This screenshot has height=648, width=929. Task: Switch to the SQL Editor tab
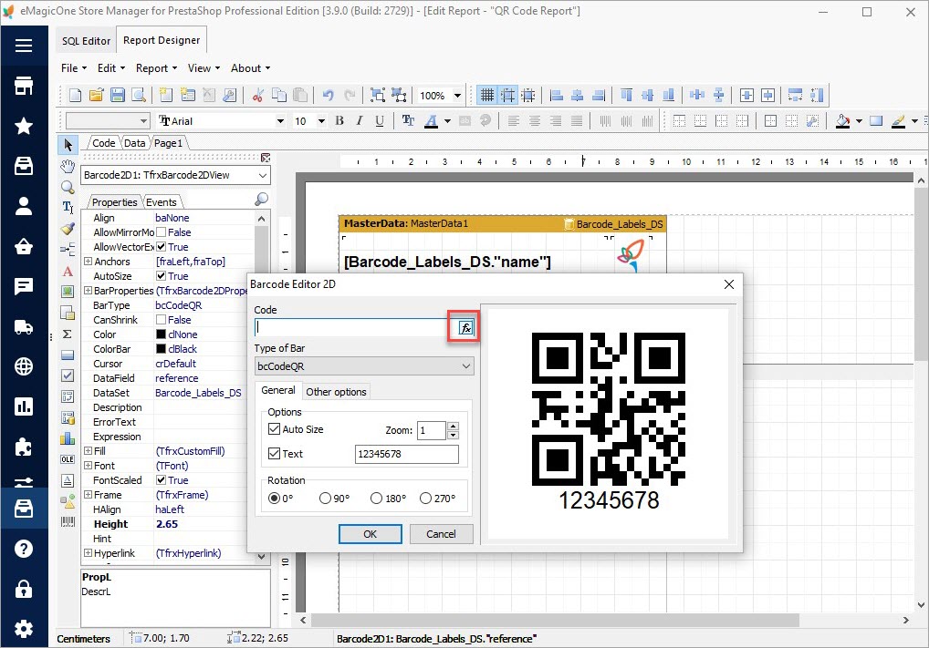(x=86, y=41)
